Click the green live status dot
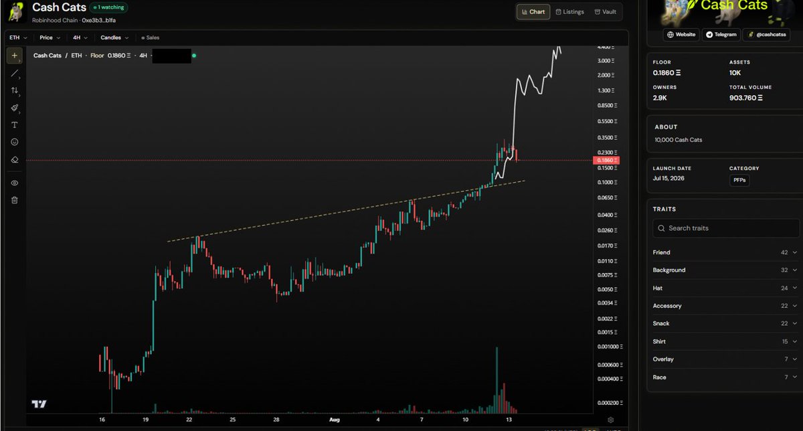803x431 pixels. [194, 56]
